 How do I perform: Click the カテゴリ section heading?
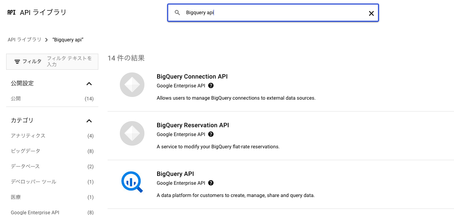[22, 120]
